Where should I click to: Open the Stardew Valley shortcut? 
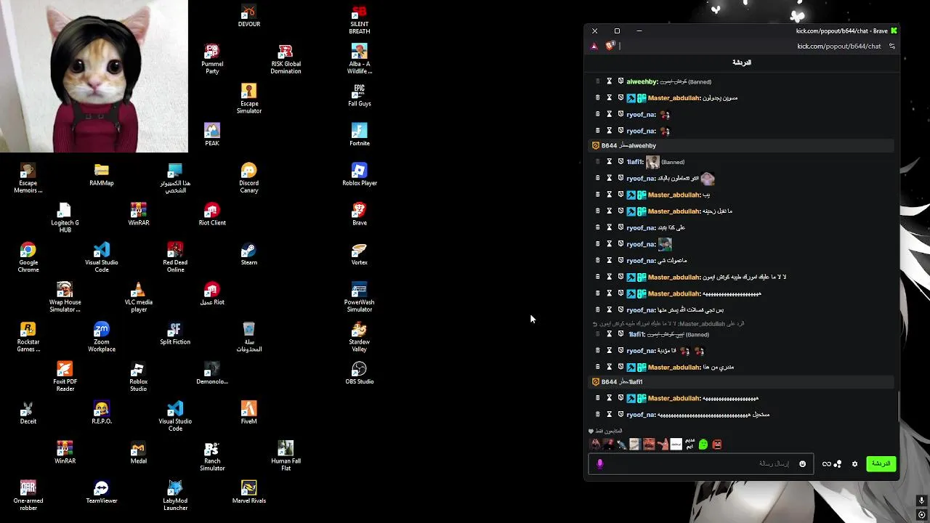[359, 338]
